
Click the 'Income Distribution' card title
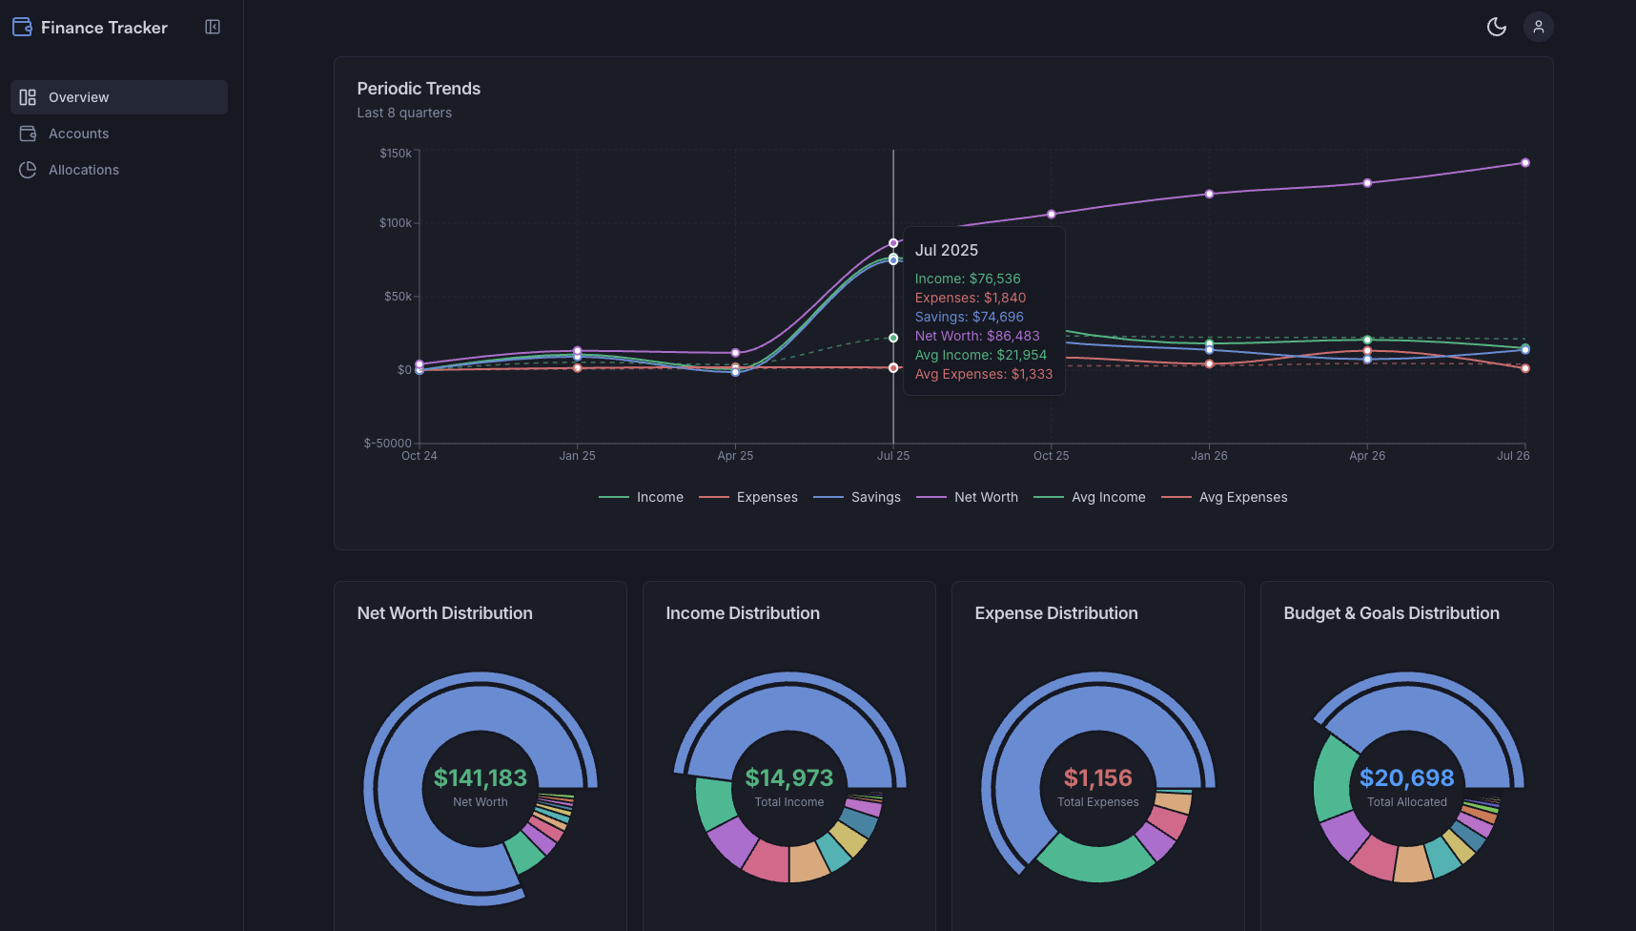pos(743,613)
